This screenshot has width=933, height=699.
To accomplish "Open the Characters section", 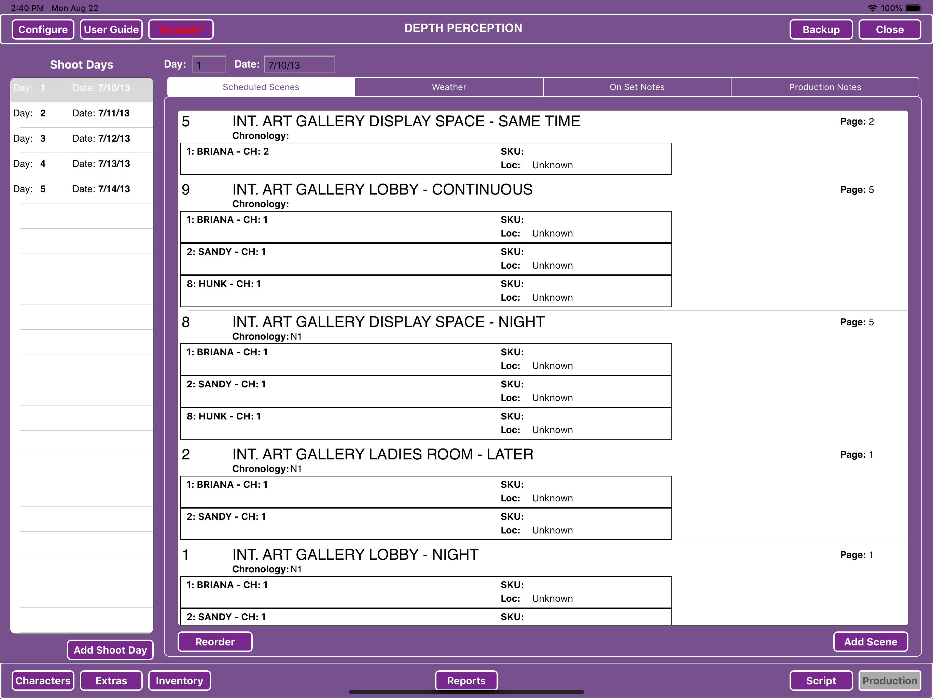I will 43,681.
